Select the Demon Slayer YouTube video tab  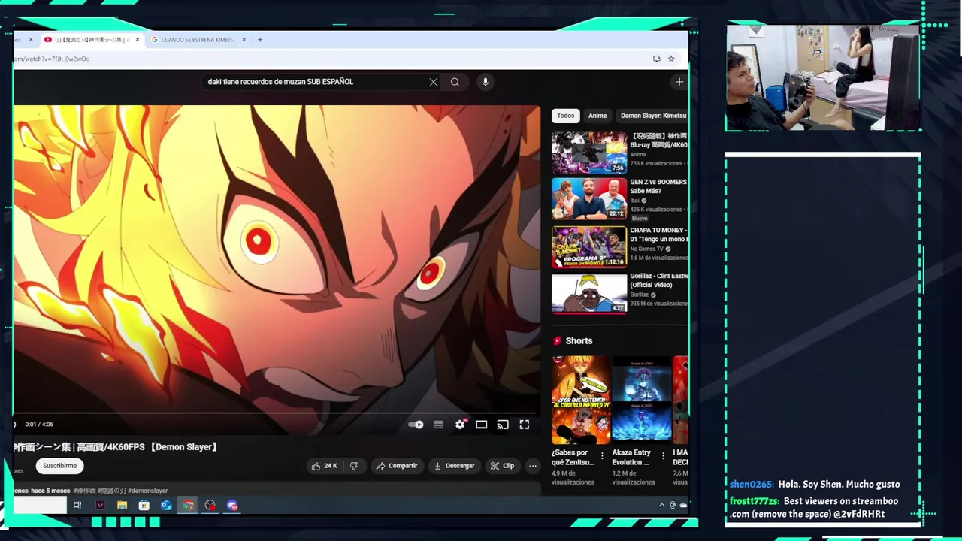[x=92, y=40]
